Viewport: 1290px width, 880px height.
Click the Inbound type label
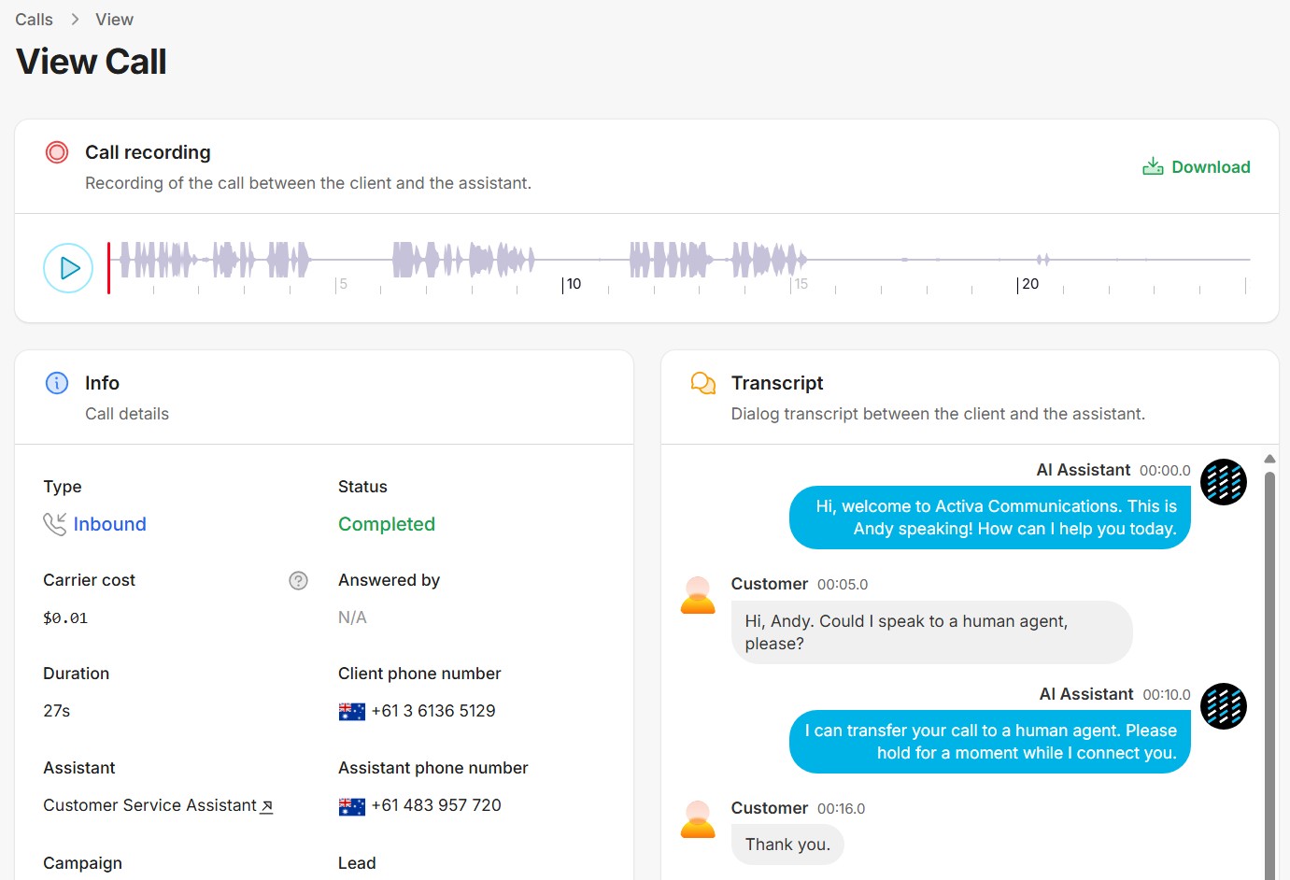109,524
